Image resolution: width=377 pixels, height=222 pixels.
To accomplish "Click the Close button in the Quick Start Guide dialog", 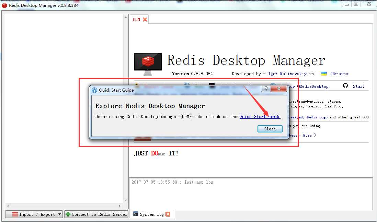I will point(270,129).
